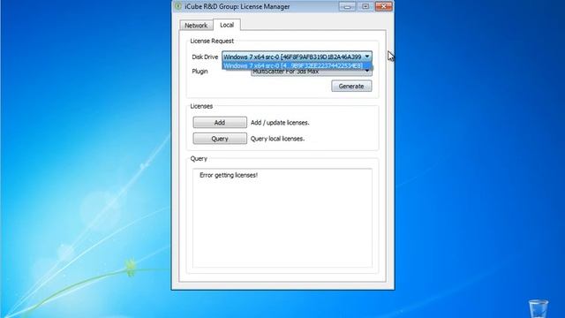Screen dimensions: 565x318
Task: Select the 'Error getting licenses!' text
Action: click(x=229, y=175)
